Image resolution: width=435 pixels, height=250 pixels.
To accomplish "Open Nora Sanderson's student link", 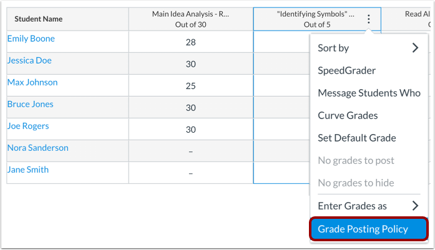I will point(38,148).
